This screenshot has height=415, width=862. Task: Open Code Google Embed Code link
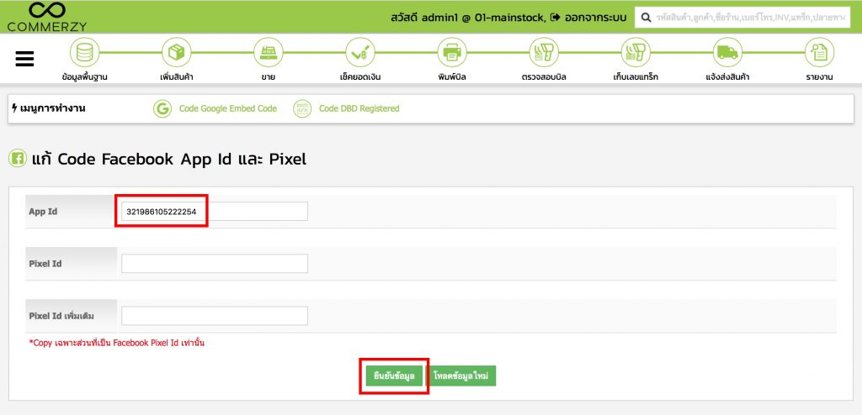coord(227,108)
